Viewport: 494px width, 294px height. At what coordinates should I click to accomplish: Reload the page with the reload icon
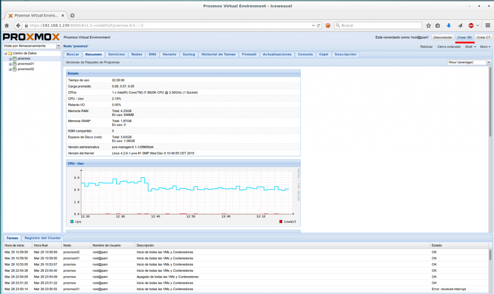(318, 26)
